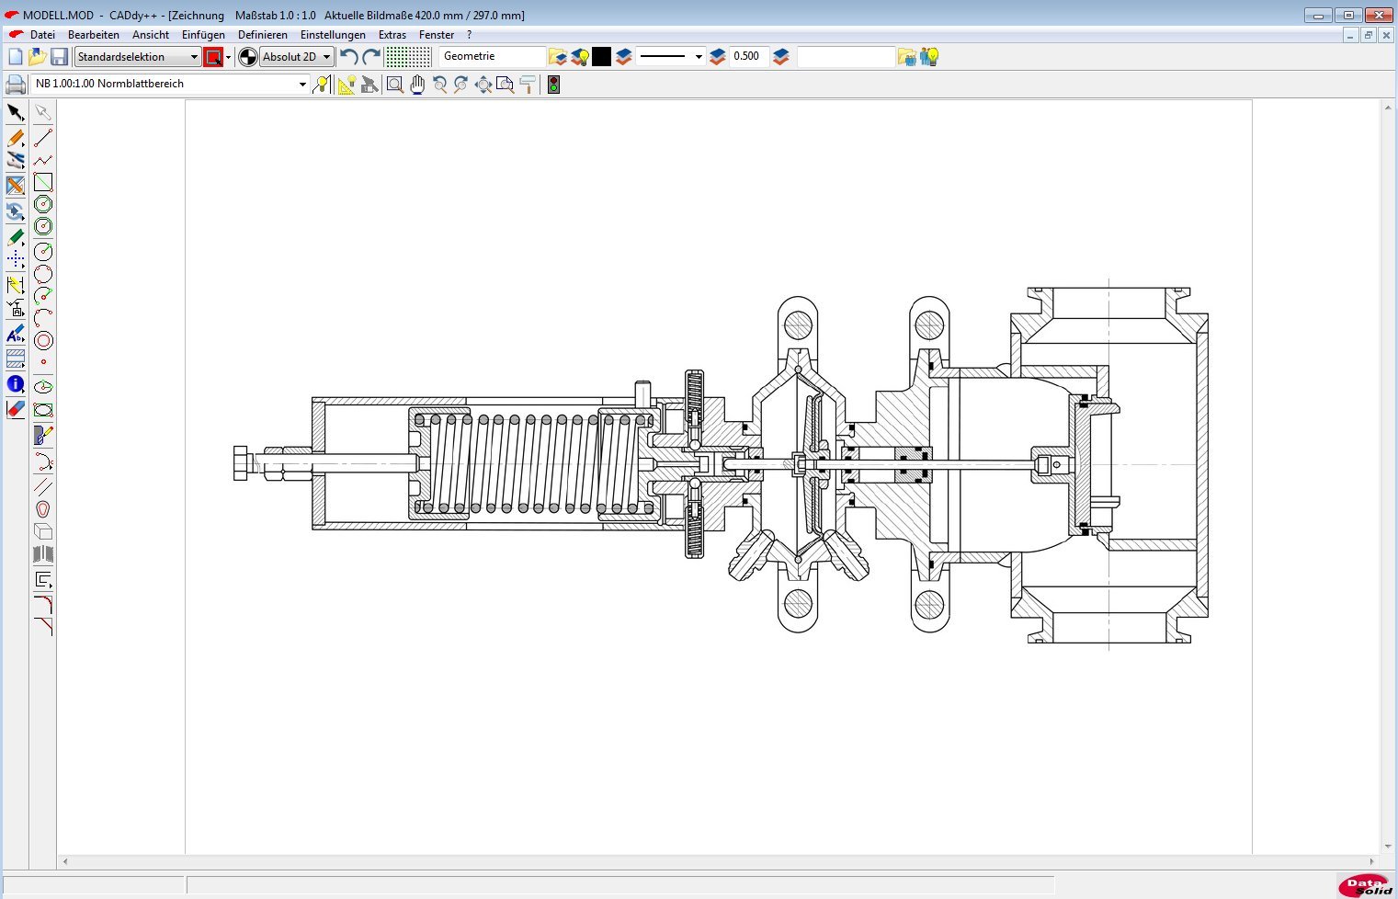Viewport: 1398px width, 899px height.
Task: Open a file with the folder icon
Action: click(x=37, y=57)
